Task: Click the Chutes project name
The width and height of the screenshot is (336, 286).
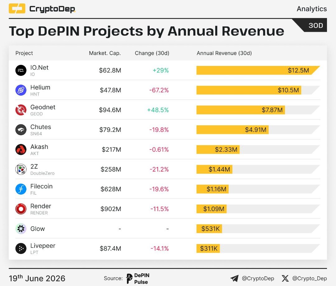Action: [41, 127]
